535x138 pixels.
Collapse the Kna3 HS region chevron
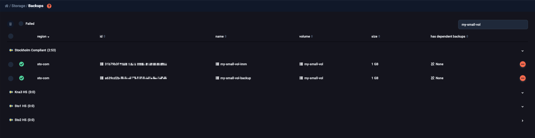(522, 93)
